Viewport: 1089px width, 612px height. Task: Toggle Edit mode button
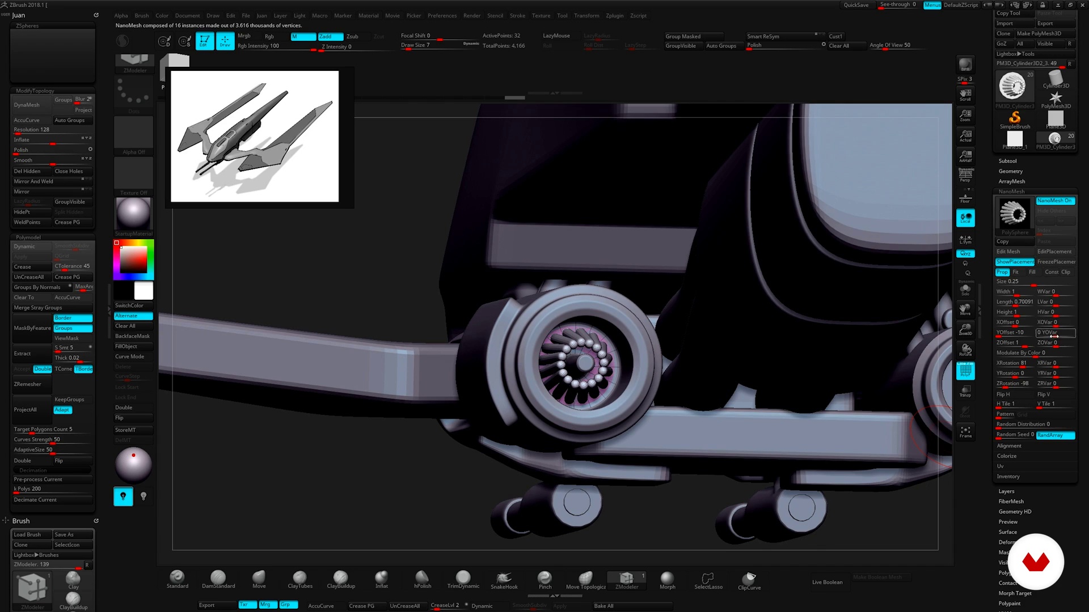[204, 41]
